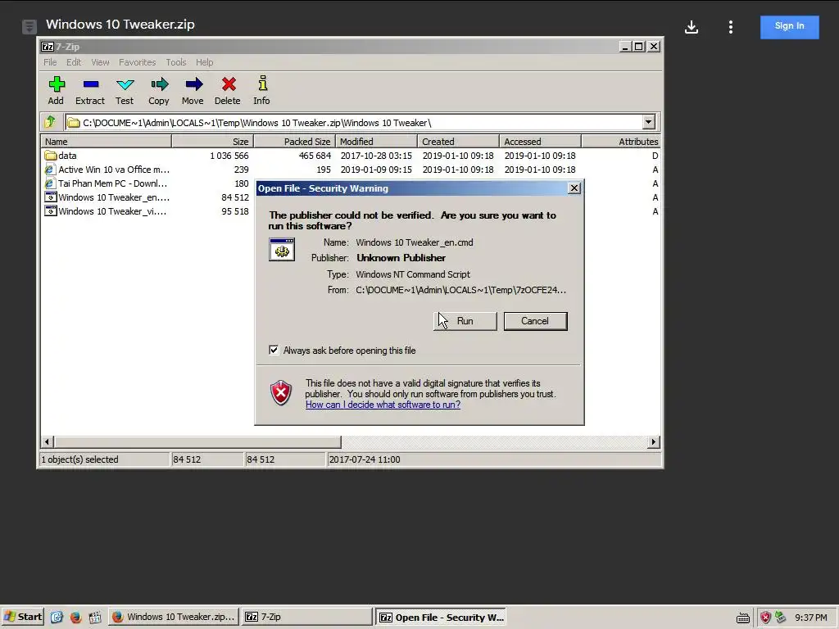This screenshot has height=629, width=839.
Task: Click the size value 95 518
Action: [x=235, y=211]
